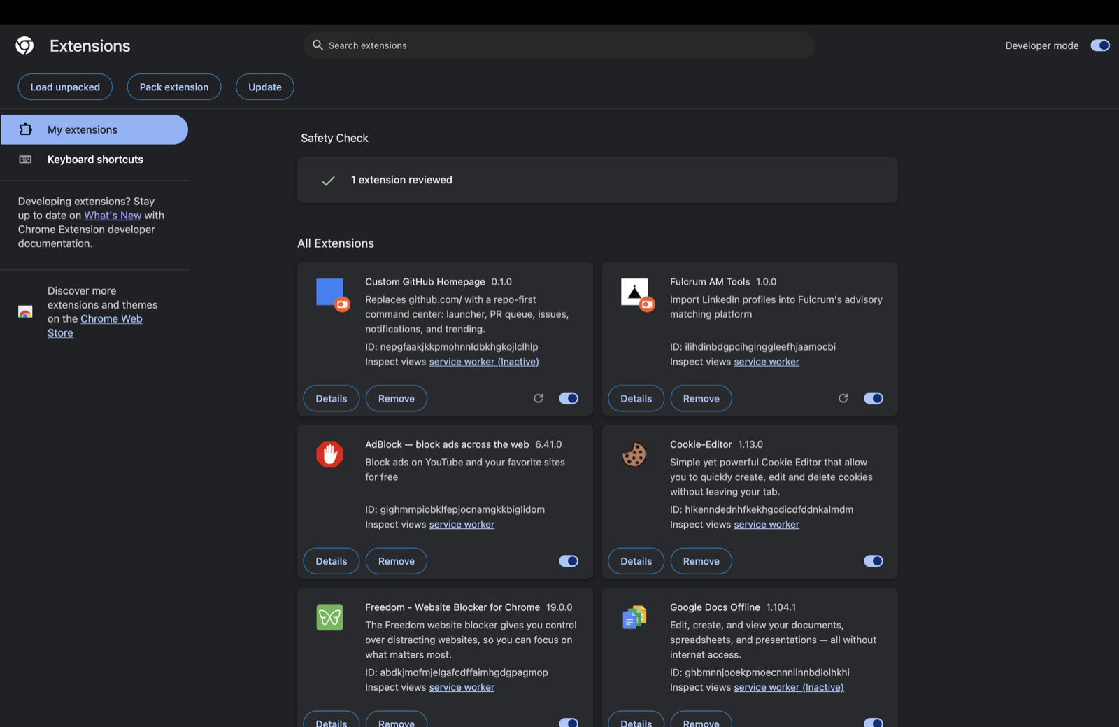Inspect Cookie-Editor service worker
Image resolution: width=1119 pixels, height=727 pixels.
pyautogui.click(x=767, y=524)
